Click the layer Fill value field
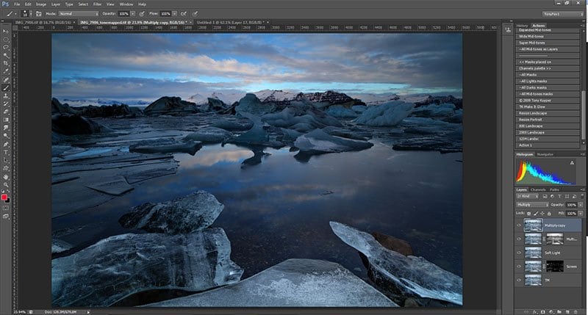The image size is (588, 315). pos(572,214)
